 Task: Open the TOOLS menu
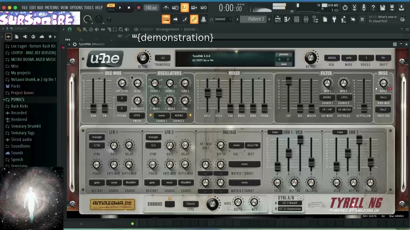[89, 8]
